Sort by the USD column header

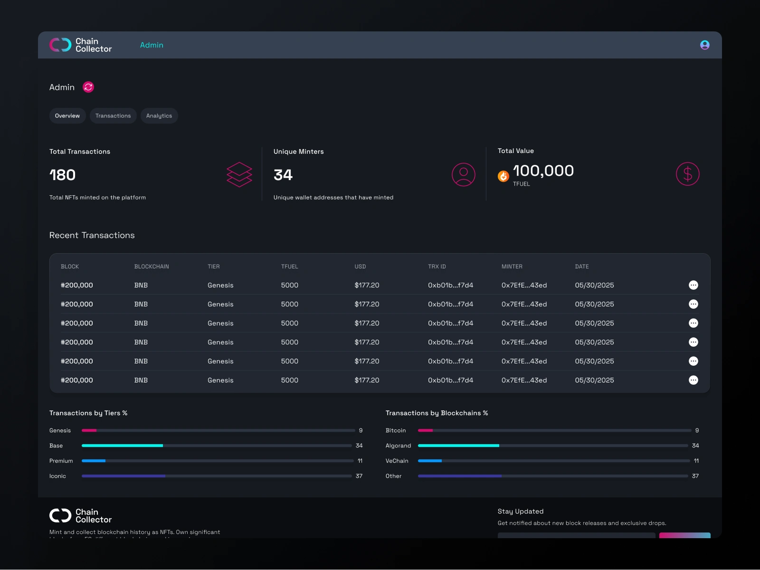(x=360, y=266)
